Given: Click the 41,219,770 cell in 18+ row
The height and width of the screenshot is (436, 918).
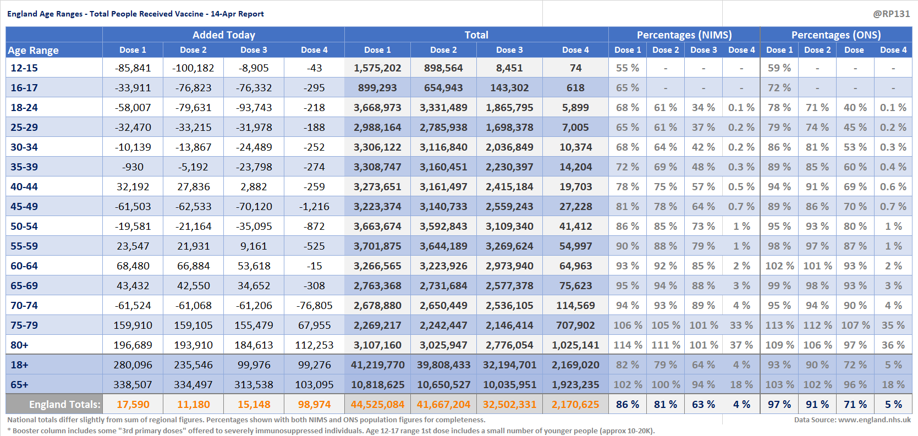Looking at the screenshot, I should [377, 365].
